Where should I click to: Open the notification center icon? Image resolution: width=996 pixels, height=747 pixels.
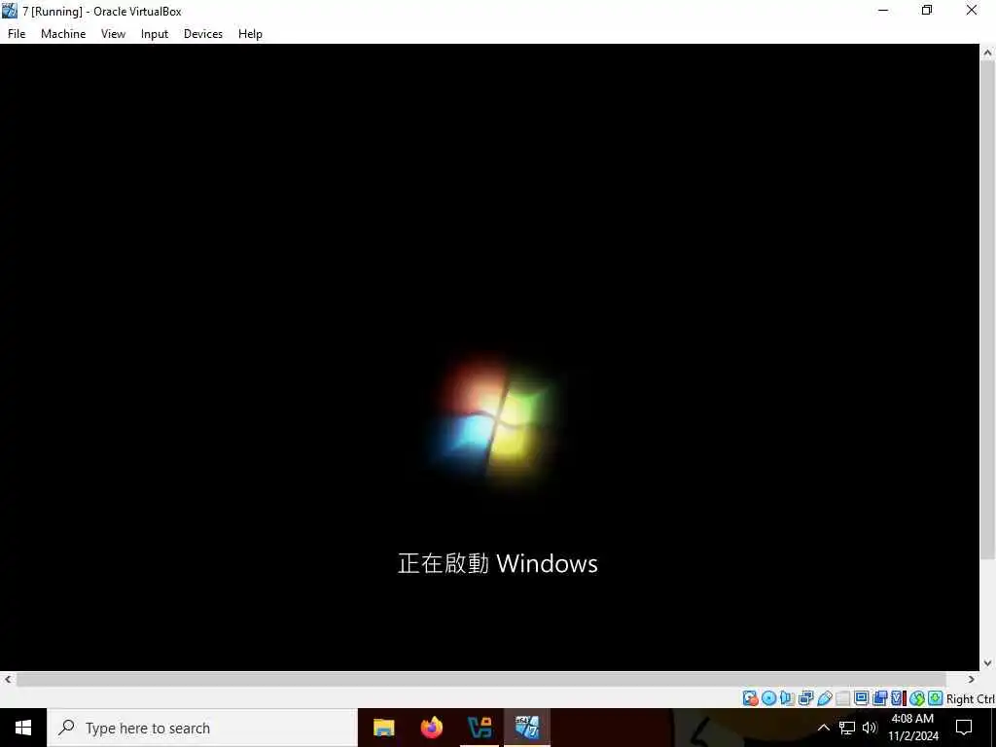(964, 728)
